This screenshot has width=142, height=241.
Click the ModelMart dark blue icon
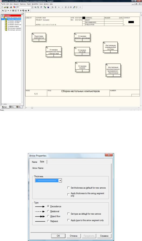48,7
